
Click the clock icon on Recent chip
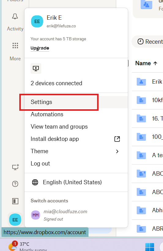(140, 42)
